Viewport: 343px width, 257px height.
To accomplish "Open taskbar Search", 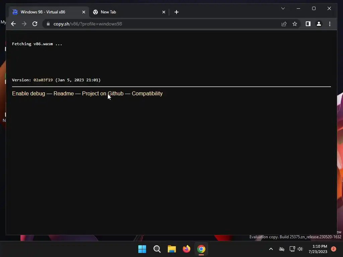I will tap(157, 249).
